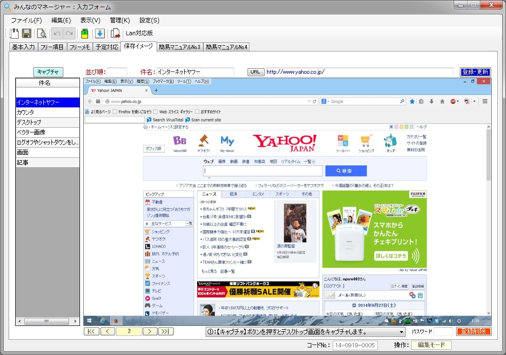Go to last record with >>| button
Screen dimensions: 506x355
pyautogui.click(x=166, y=332)
